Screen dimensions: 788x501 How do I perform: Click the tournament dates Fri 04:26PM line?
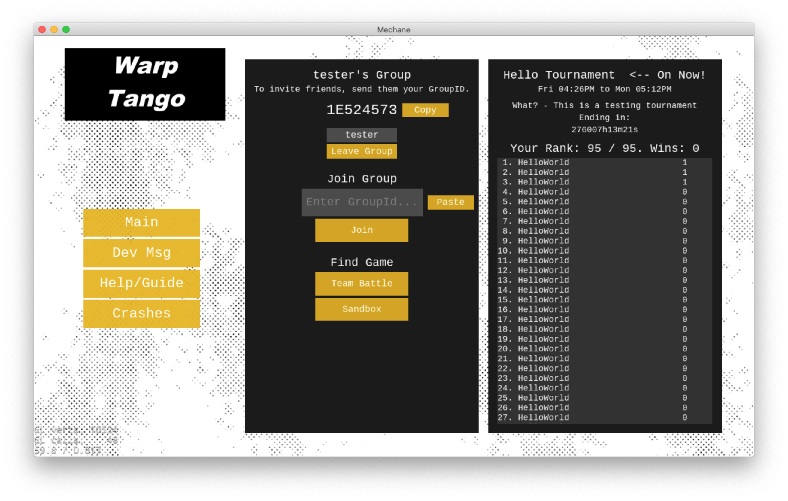pos(605,89)
